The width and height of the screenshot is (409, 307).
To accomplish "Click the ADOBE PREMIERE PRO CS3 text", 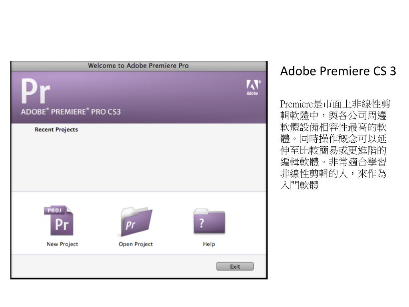I will tap(71, 112).
